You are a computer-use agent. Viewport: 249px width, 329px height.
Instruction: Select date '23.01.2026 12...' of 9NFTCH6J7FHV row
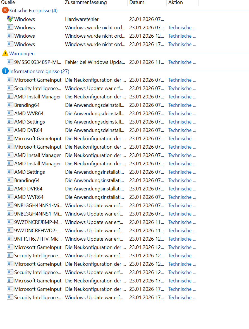(x=147, y=239)
